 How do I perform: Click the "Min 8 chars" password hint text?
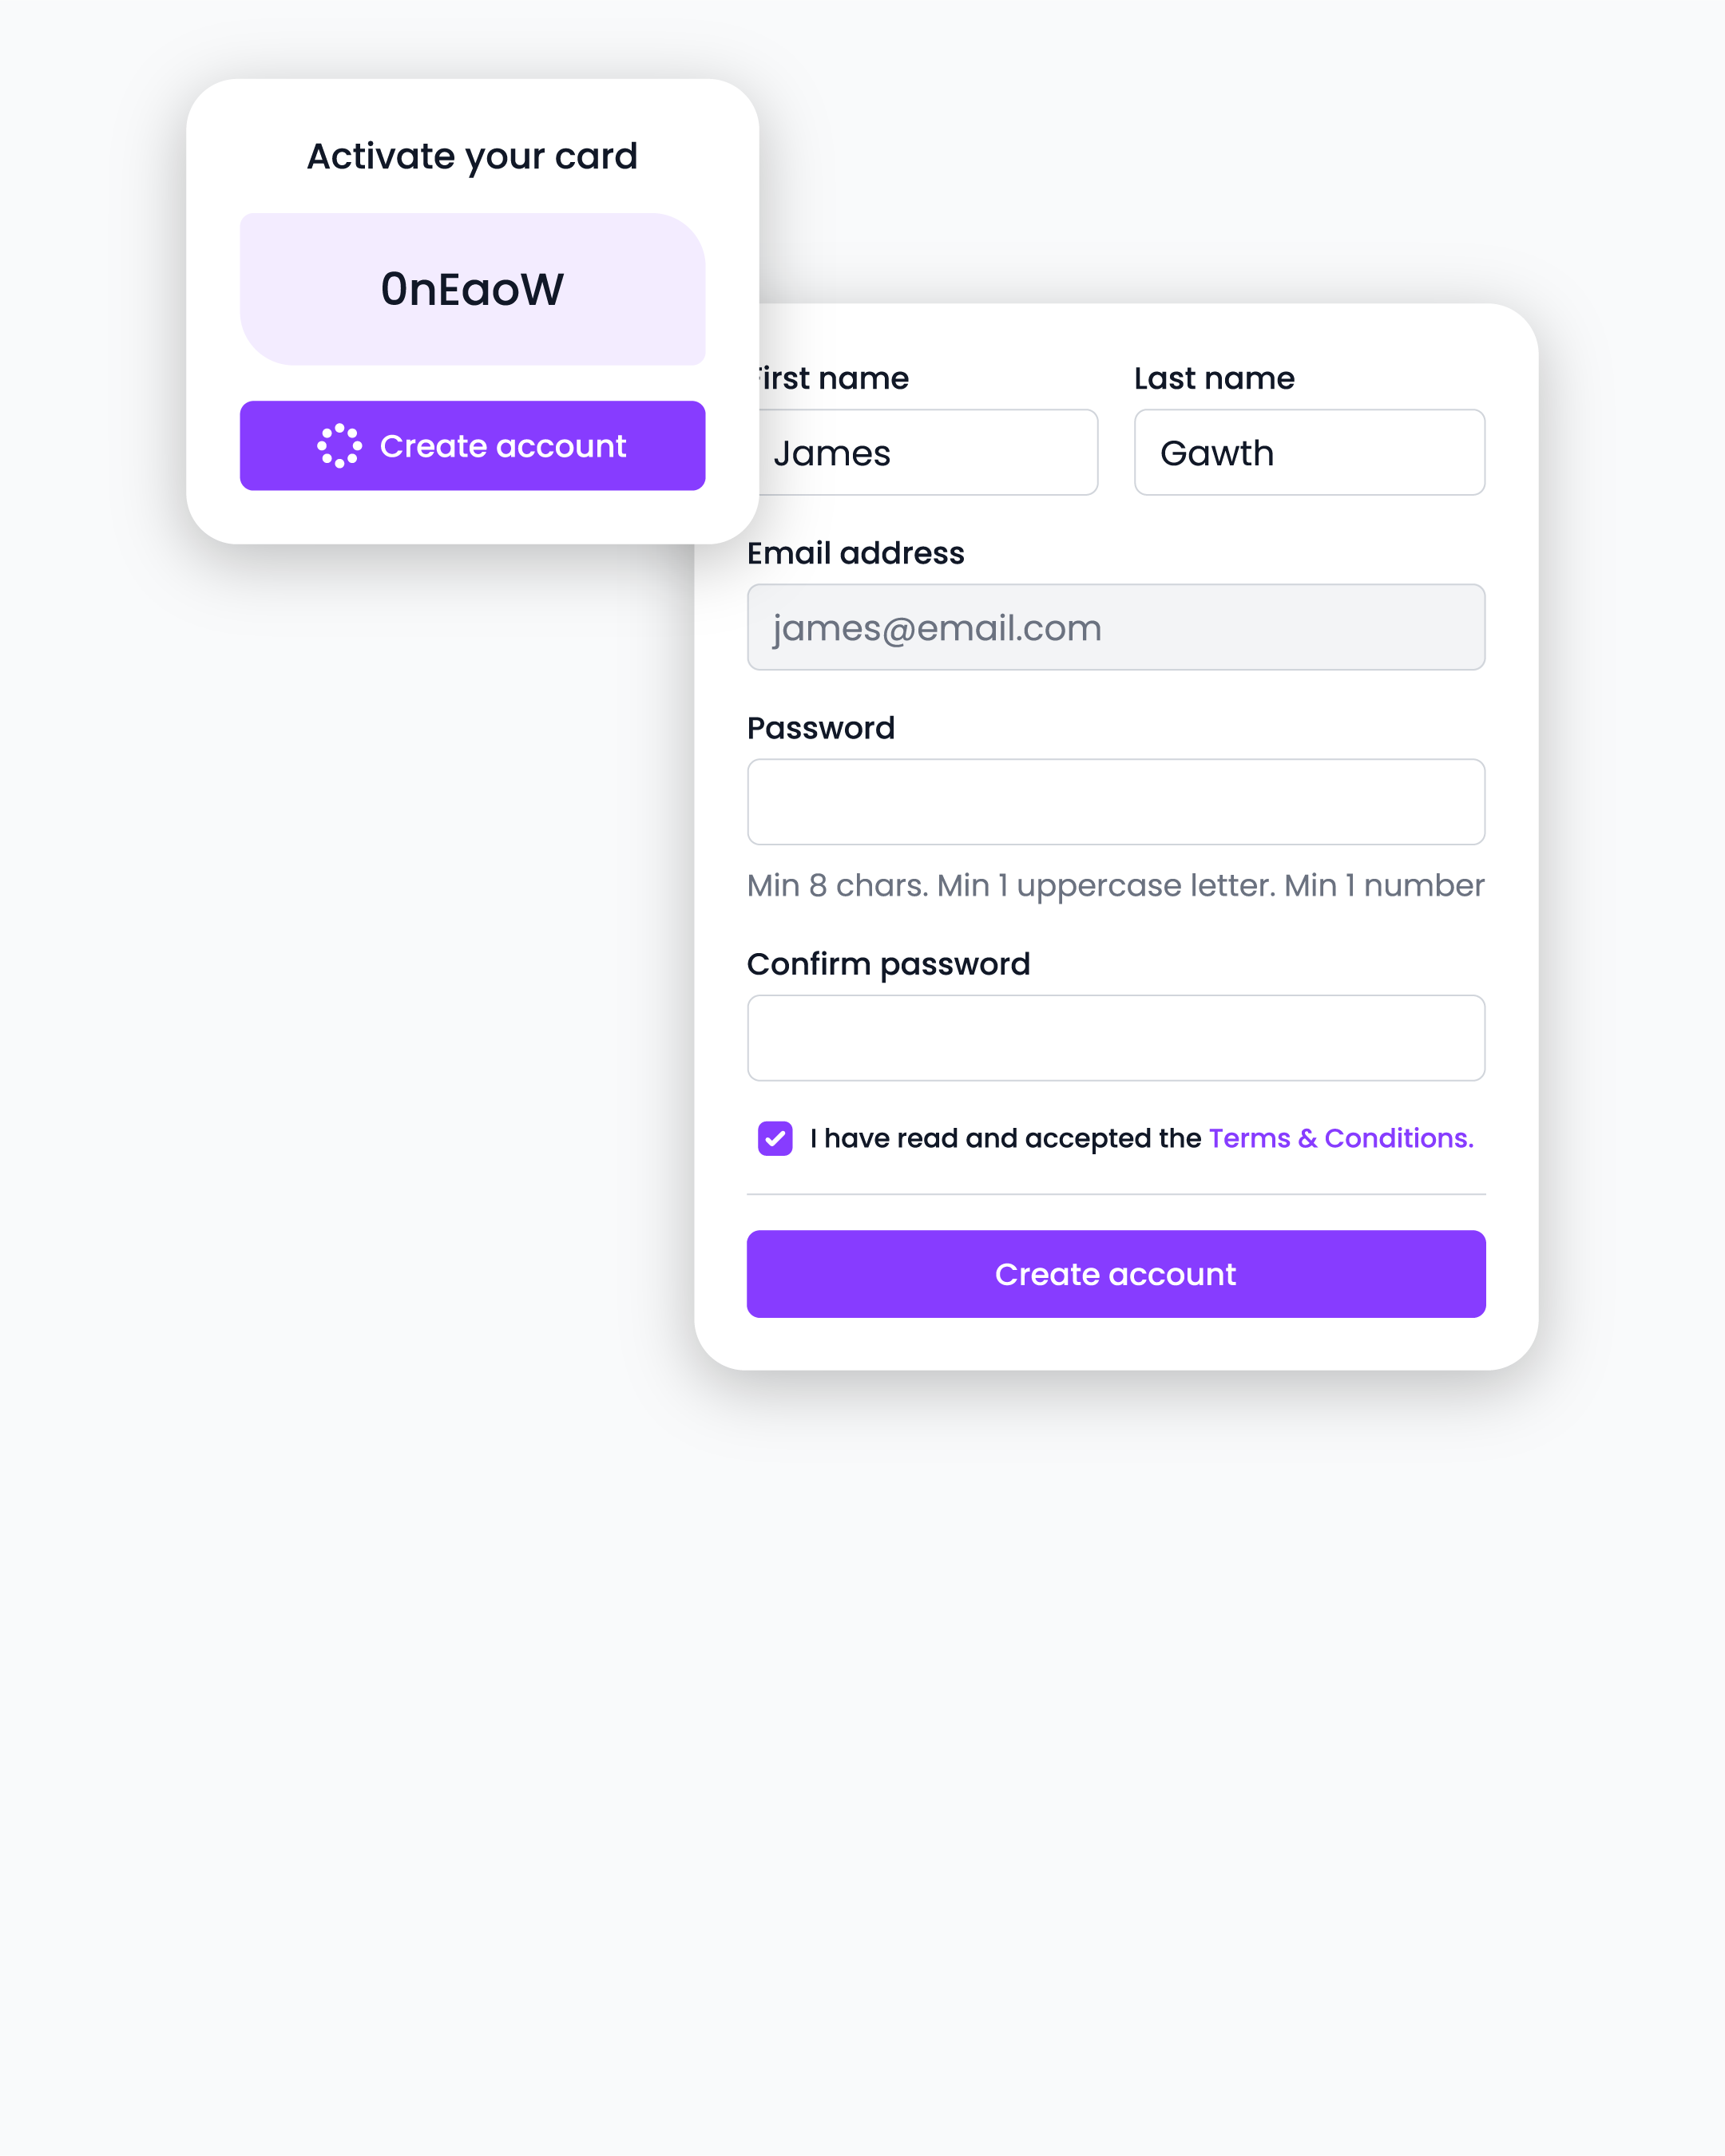click(x=1115, y=886)
